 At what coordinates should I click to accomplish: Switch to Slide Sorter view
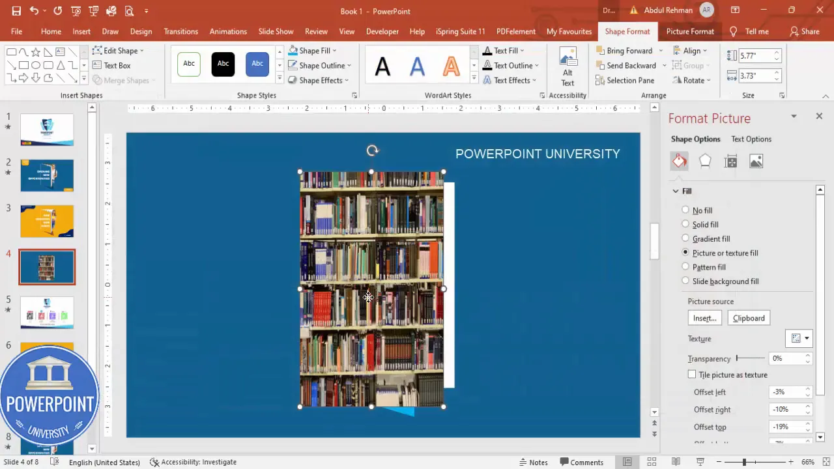coord(652,462)
